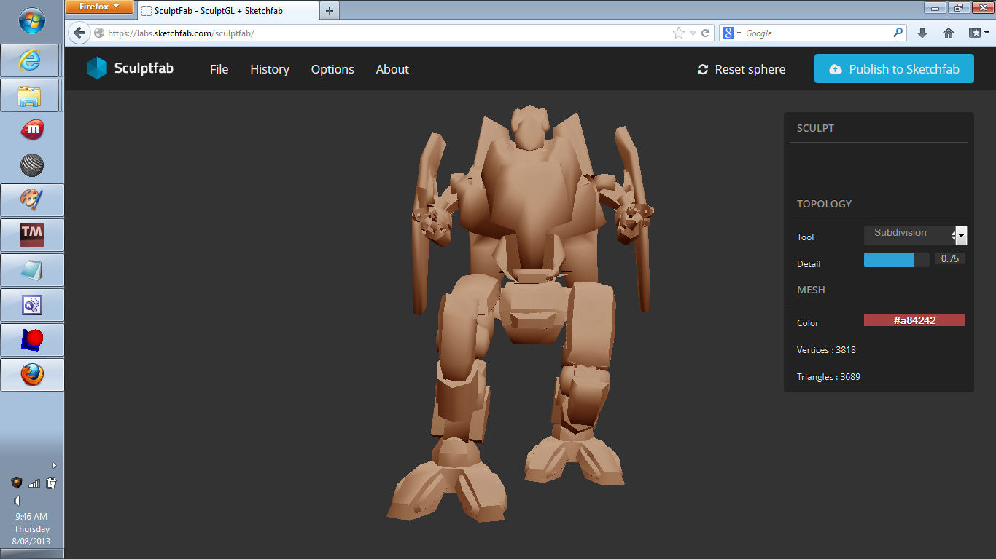This screenshot has height=559, width=996.
Task: Click Publish to Sketchfab button
Action: [894, 69]
